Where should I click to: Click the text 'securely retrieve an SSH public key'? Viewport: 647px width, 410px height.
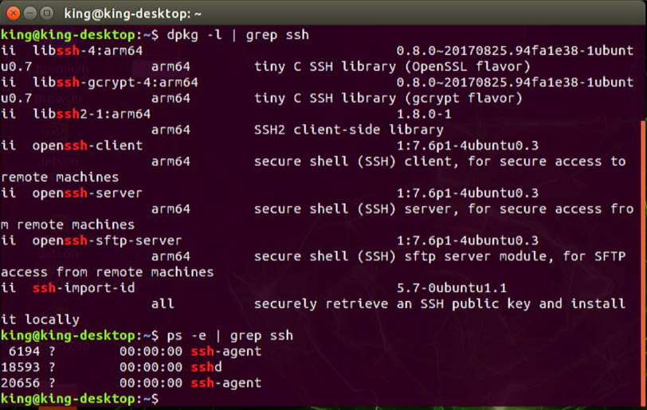click(392, 304)
